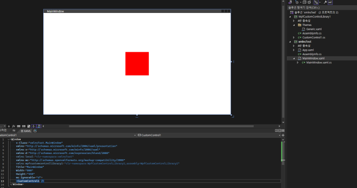
Task: Click the editor split window handle icon
Action: tap(283, 135)
